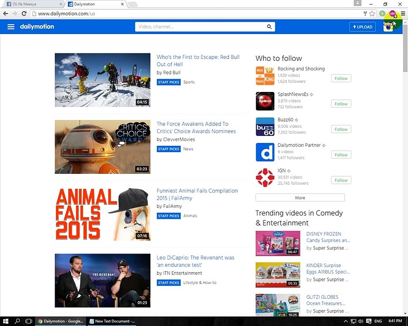Open taskbar search icon
The image size is (408, 326).
coord(17,321)
